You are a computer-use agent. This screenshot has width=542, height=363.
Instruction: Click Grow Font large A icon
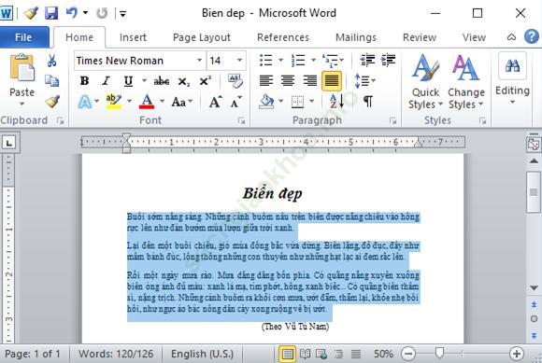click(215, 102)
